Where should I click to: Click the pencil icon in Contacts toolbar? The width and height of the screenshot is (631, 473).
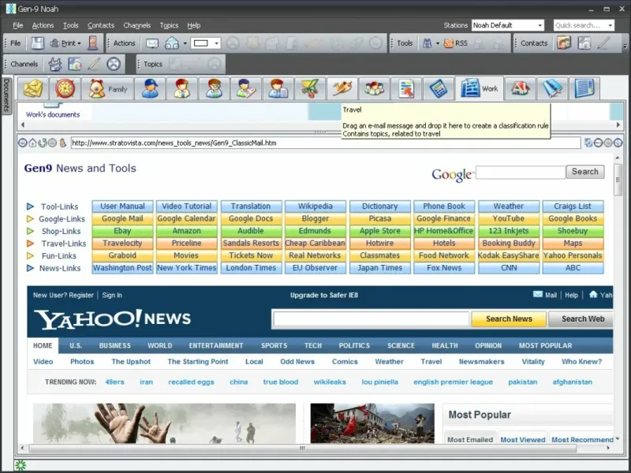coord(603,43)
